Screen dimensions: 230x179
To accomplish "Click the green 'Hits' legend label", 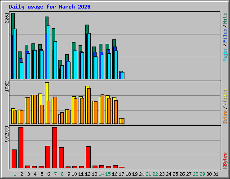I will pyautogui.click(x=225, y=18).
